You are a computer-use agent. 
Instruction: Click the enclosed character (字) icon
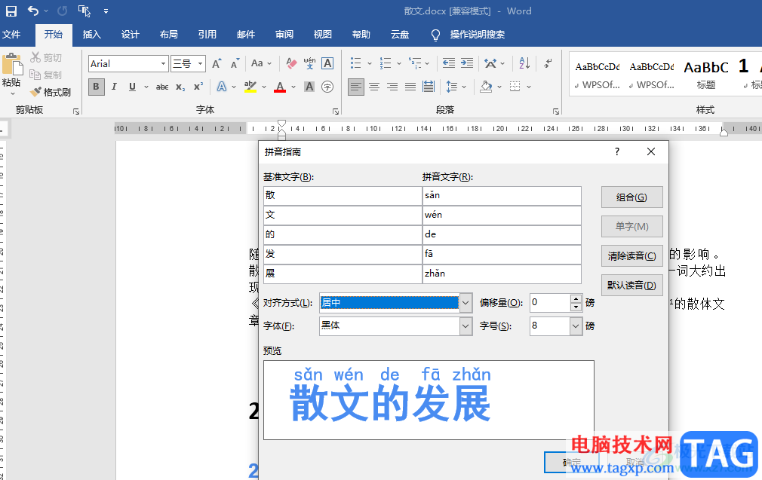coord(327,87)
